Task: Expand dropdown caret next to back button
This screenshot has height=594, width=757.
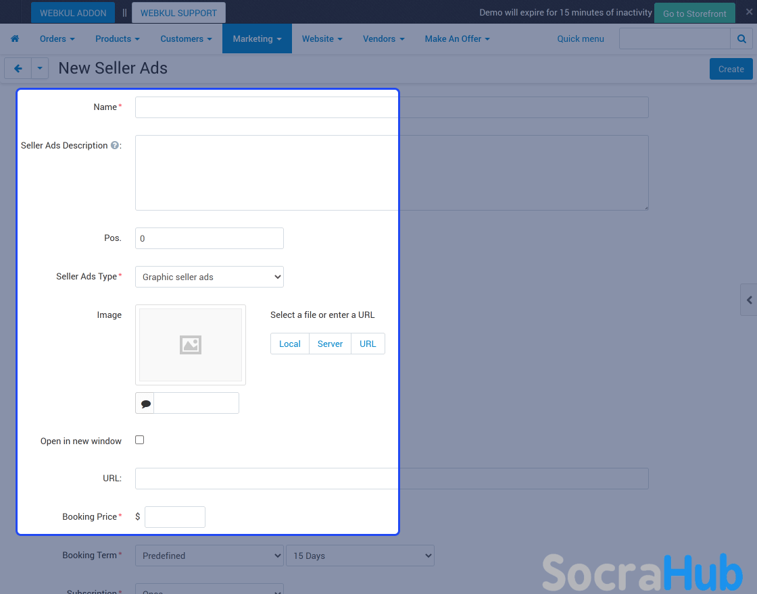Action: click(x=40, y=69)
